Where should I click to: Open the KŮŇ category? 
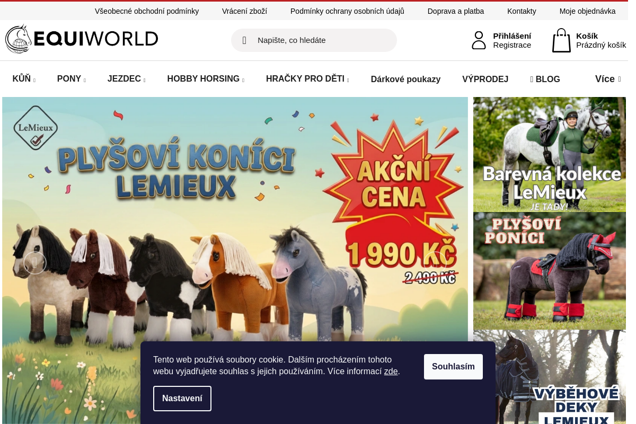22,79
